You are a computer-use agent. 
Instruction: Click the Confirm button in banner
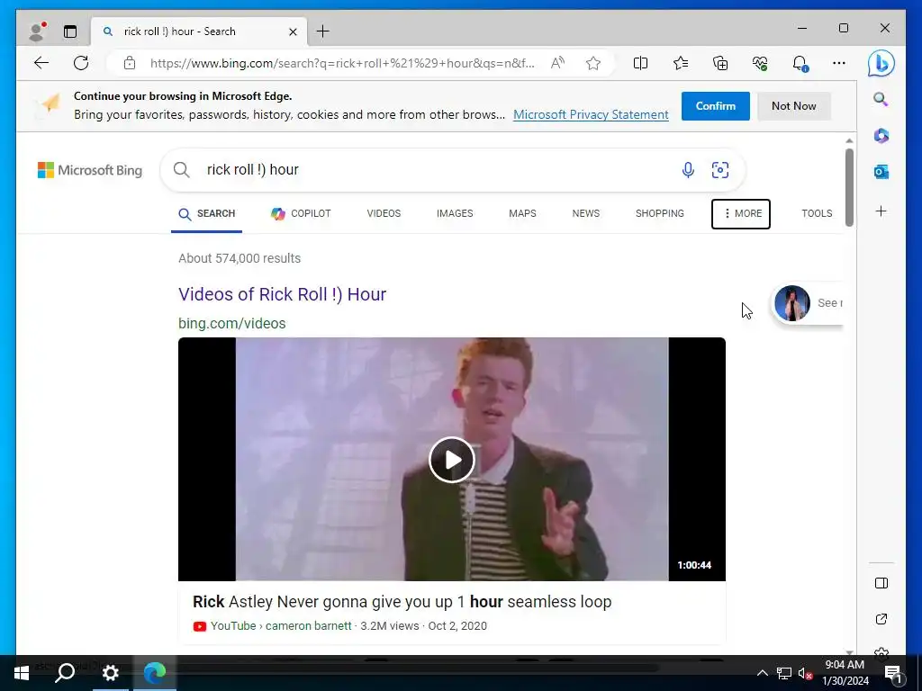(716, 106)
